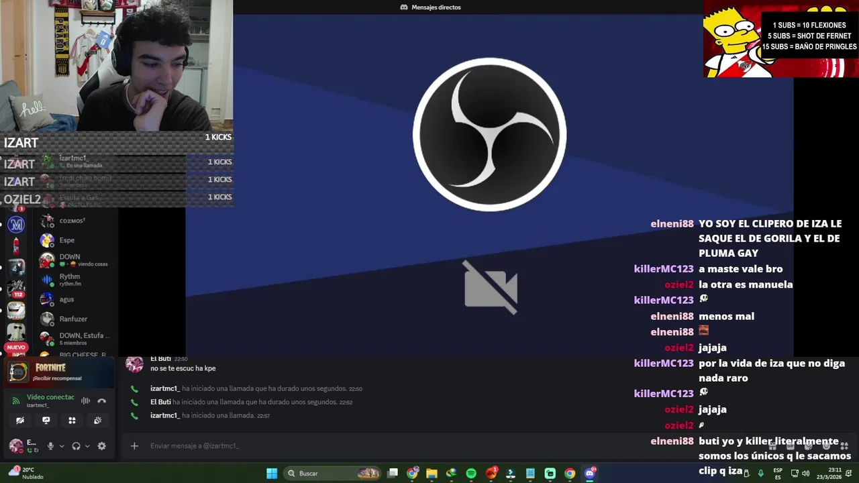Click the taskbar Buscar search box
The image size is (859, 483).
coord(333,474)
